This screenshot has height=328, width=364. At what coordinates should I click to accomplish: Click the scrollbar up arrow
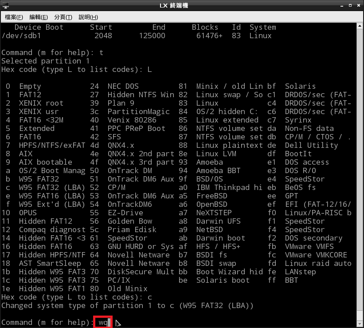[x=360, y=27]
